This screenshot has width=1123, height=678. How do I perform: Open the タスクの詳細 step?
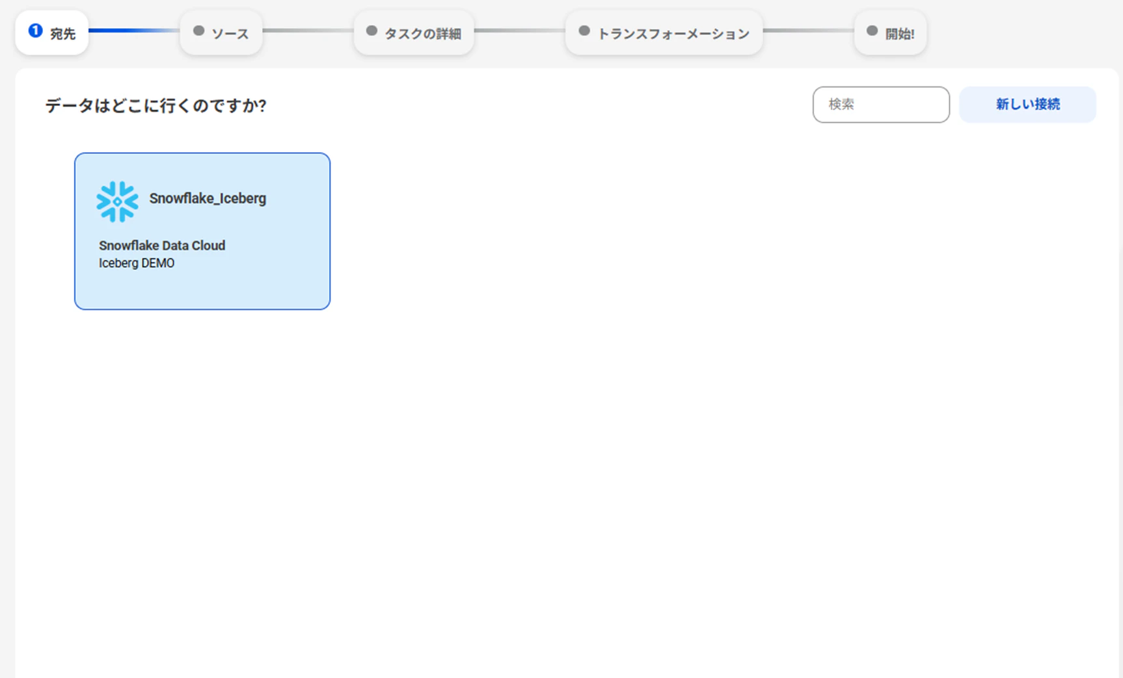click(x=414, y=33)
